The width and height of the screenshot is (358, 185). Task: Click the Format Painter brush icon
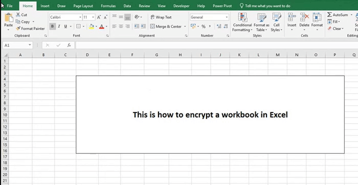tap(18, 29)
